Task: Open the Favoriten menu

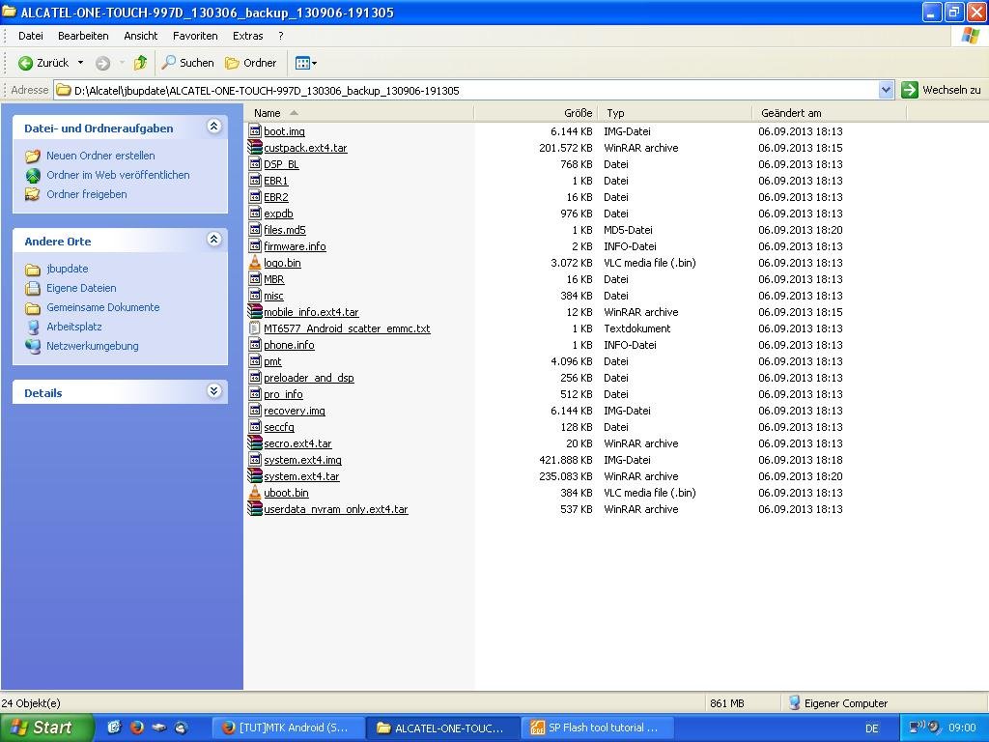Action: pos(195,36)
